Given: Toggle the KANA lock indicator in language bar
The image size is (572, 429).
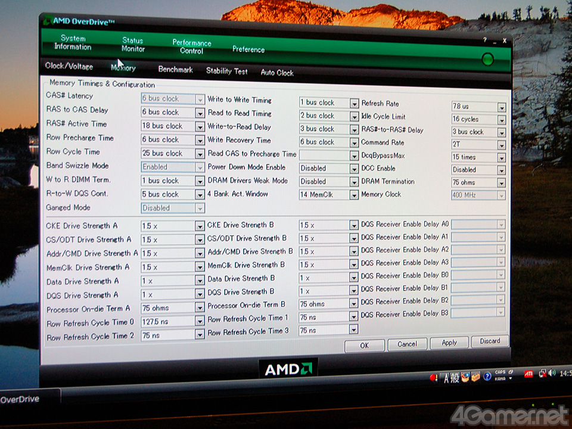Looking at the screenshot, I should [x=500, y=379].
